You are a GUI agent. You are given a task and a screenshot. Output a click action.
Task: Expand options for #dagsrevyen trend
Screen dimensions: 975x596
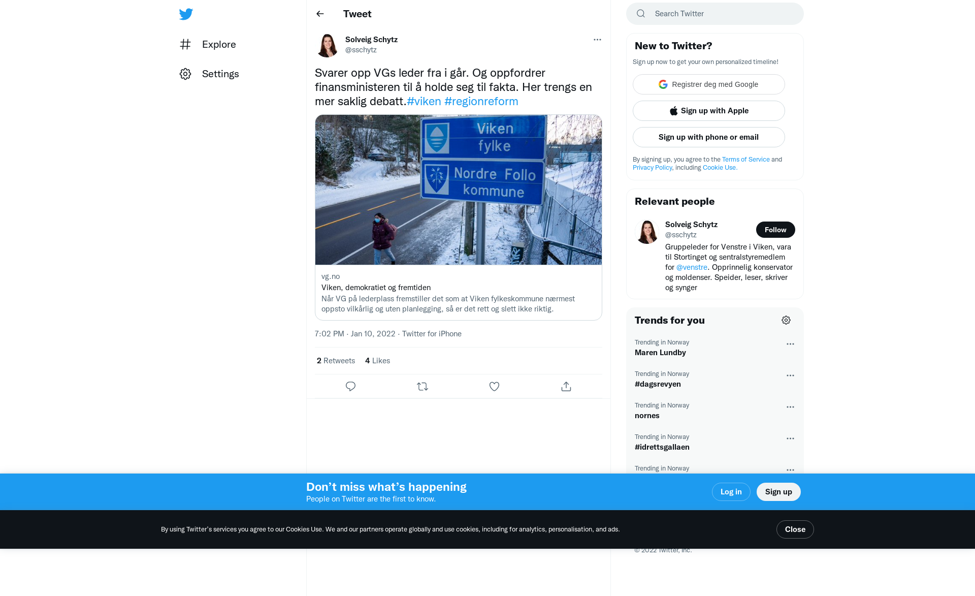point(790,375)
